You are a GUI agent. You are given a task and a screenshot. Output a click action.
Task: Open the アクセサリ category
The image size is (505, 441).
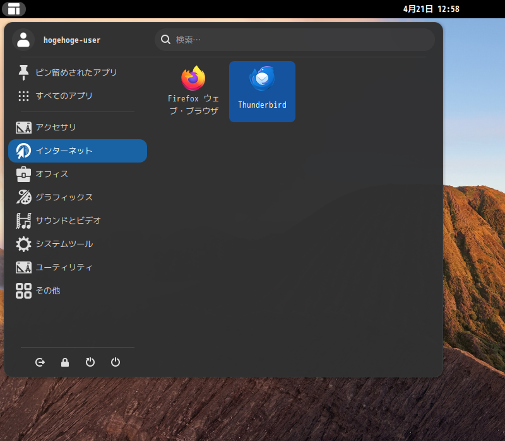78,127
